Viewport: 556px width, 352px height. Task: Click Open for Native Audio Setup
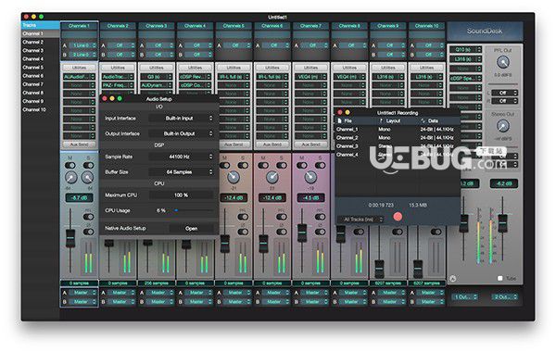click(x=191, y=228)
